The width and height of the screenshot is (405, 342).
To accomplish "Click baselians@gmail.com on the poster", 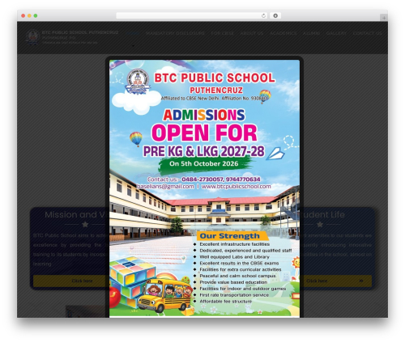I will [x=165, y=186].
